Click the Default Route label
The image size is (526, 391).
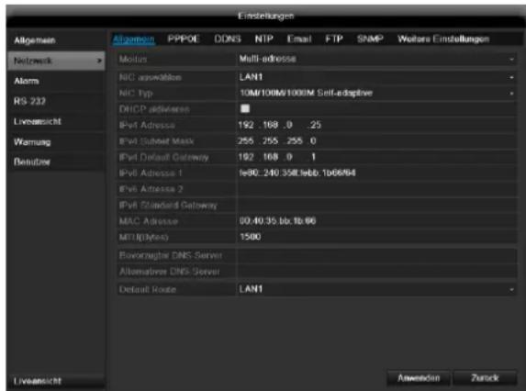(x=147, y=289)
